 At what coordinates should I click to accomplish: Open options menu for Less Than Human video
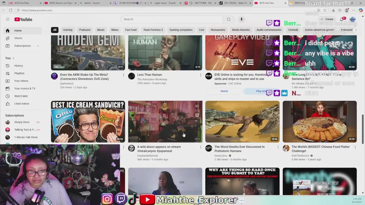click(x=200, y=75)
